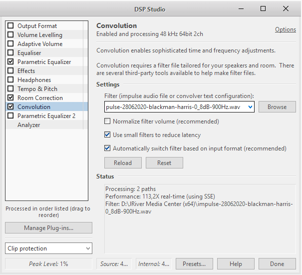The width and height of the screenshot is (302, 275).
Task: Untick Use small filters to reduce latency
Action: (107, 134)
